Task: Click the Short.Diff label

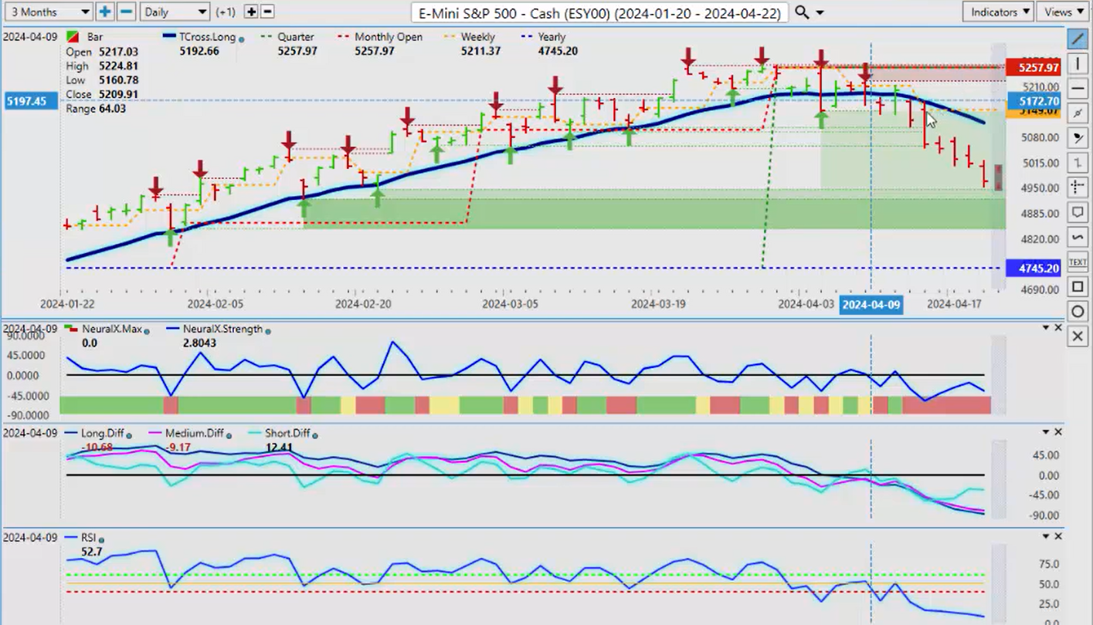Action: click(x=287, y=434)
